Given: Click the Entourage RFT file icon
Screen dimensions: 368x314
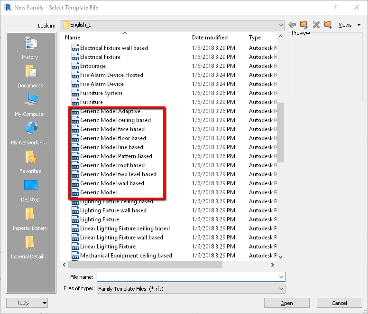Looking at the screenshot, I should click(75, 66).
